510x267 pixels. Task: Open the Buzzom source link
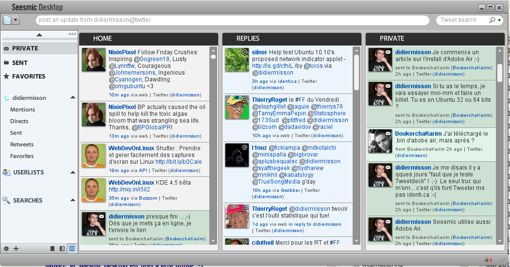pyautogui.click(x=148, y=198)
